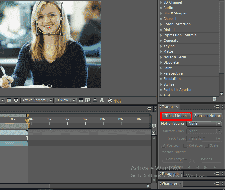Open the Fast Previews icon menu
225x190 pixels.
[x=88, y=100]
